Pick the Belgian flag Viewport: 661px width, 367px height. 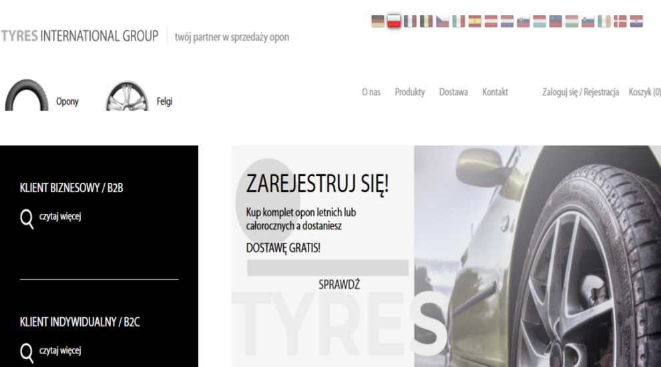(426, 21)
